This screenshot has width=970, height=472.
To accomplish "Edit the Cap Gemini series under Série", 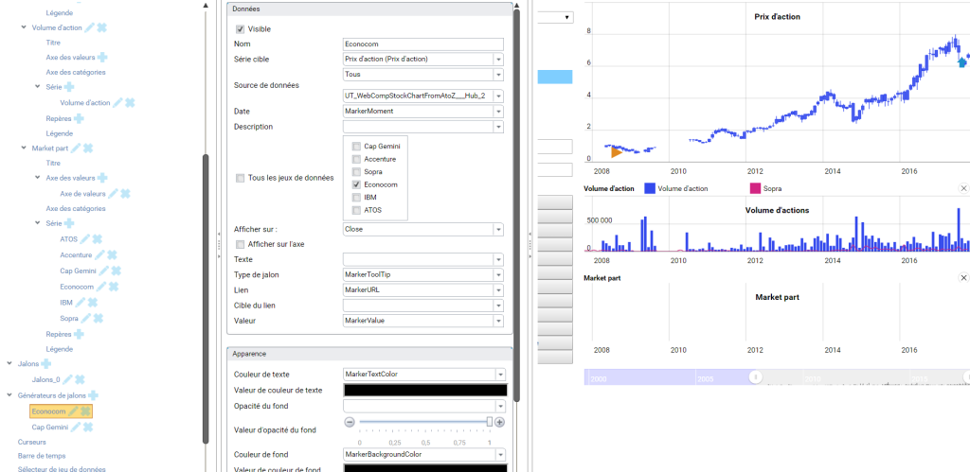I will (x=103, y=271).
